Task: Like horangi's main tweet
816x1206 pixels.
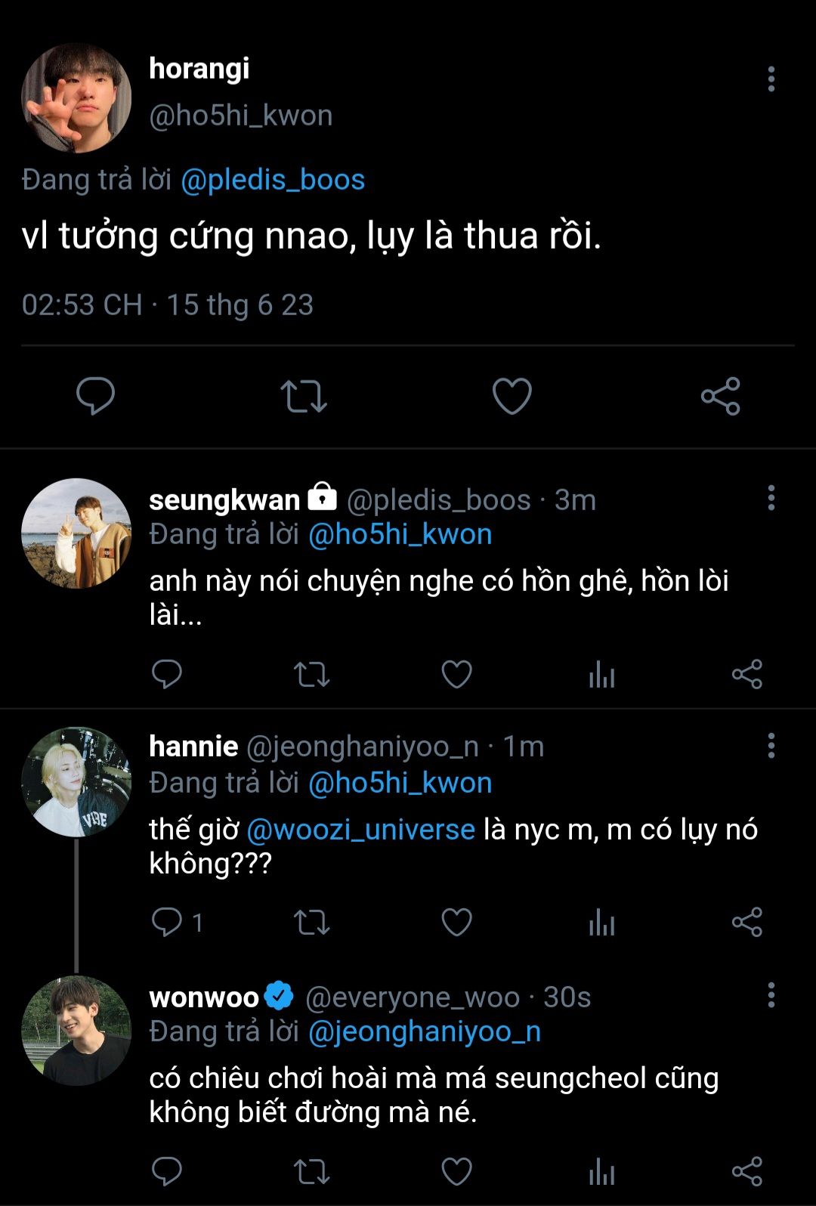Action: pos(512,396)
